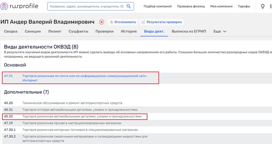
Task: Switch to the Выписка из ЕГРИП tab
Action: [189, 32]
